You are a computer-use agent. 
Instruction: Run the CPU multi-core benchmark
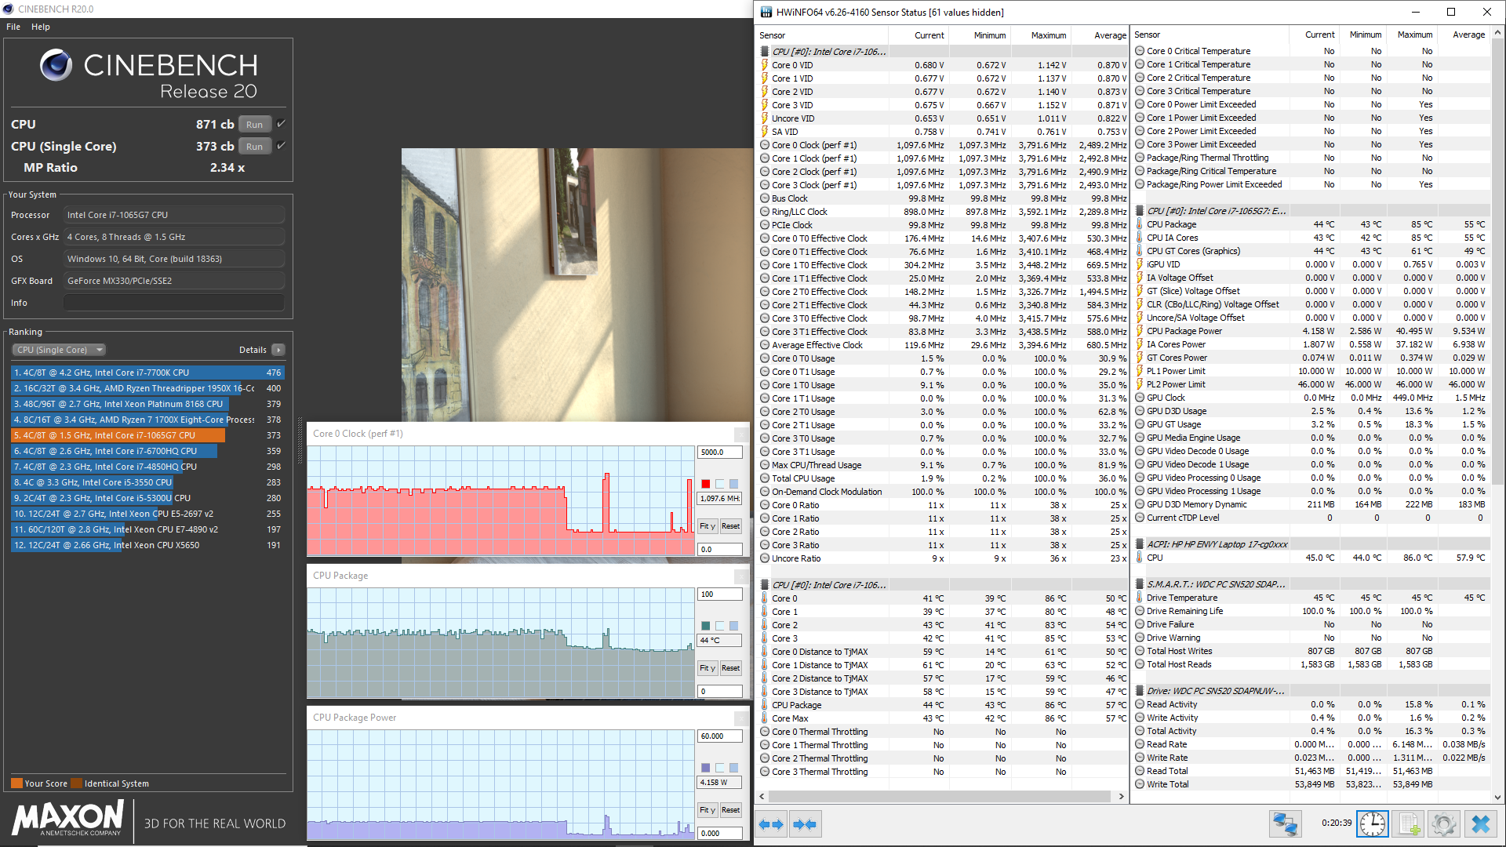pyautogui.click(x=254, y=125)
